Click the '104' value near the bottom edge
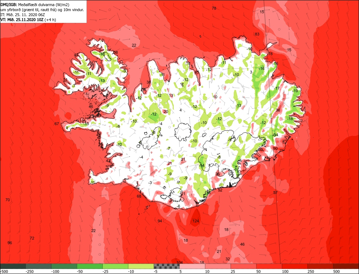 pyautogui.click(x=180, y=262)
